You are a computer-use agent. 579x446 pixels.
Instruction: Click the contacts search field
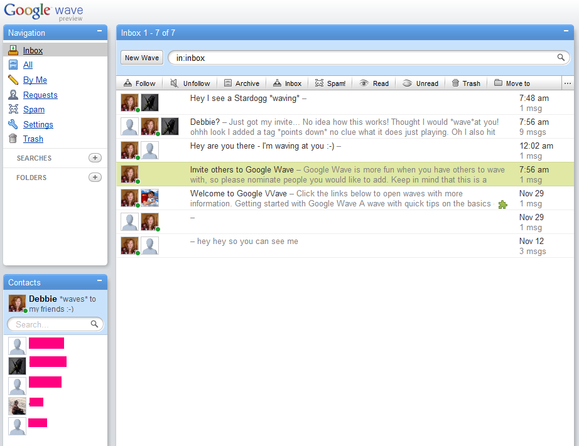[x=50, y=324]
